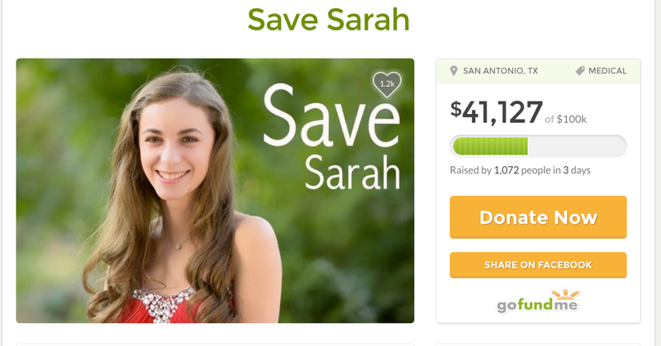Click Share on Facebook button
The image size is (661, 346).
pos(539,265)
